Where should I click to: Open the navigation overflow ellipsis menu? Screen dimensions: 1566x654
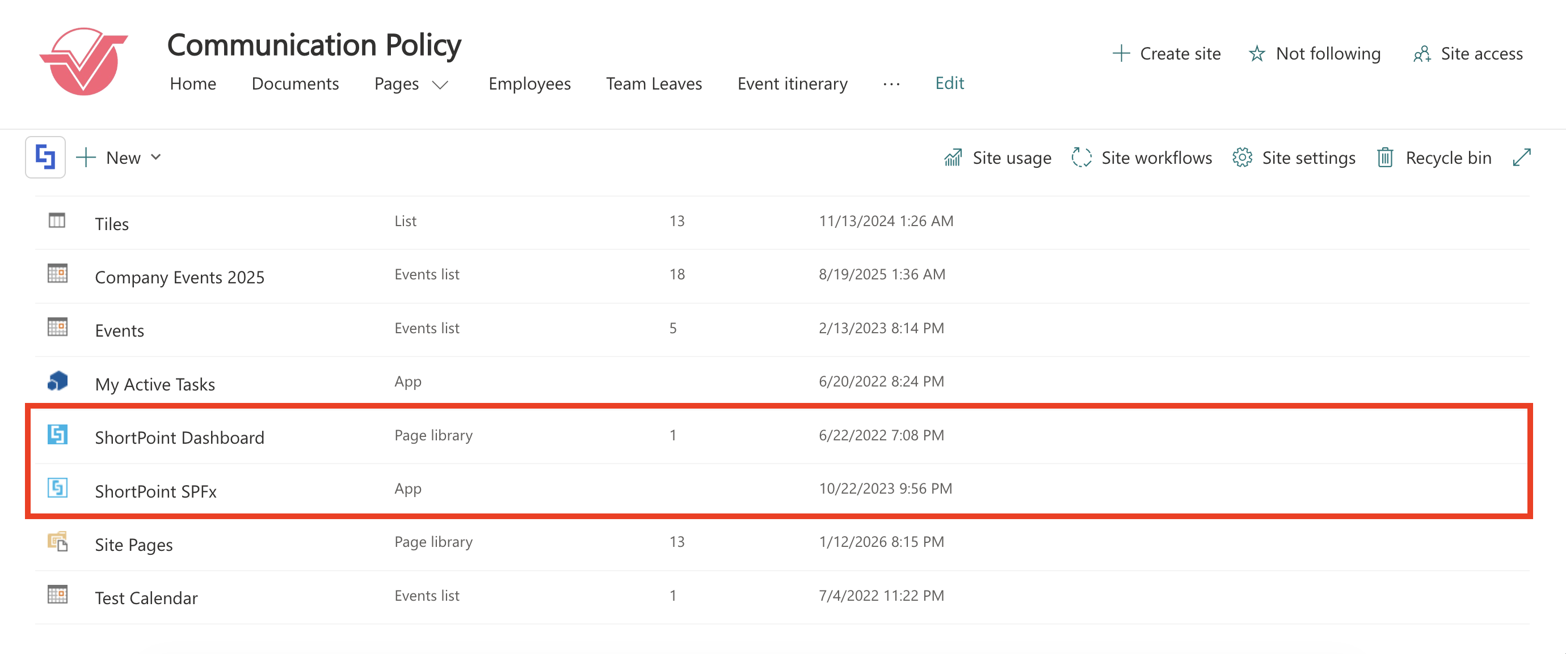tap(891, 84)
